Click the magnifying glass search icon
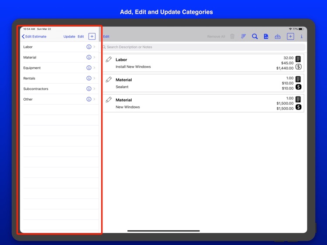This screenshot has height=245, width=327. click(255, 37)
